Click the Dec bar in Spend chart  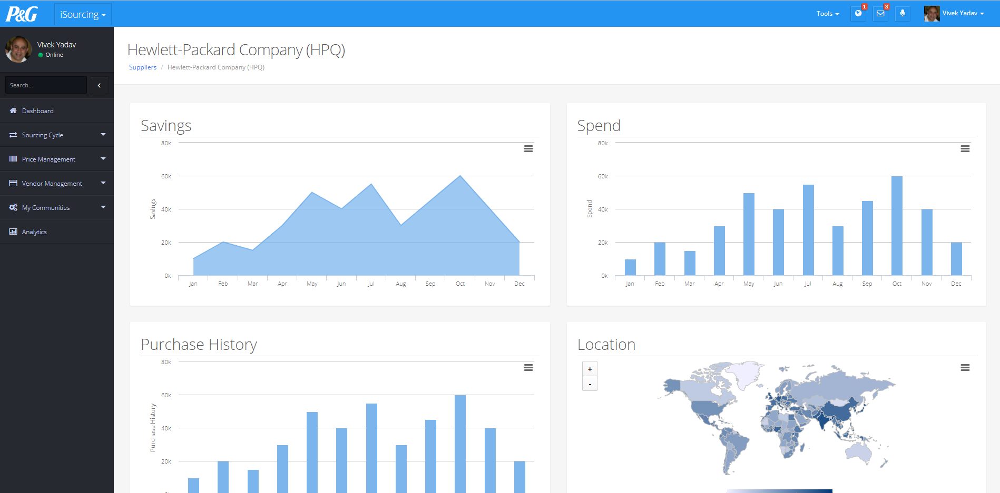point(956,259)
